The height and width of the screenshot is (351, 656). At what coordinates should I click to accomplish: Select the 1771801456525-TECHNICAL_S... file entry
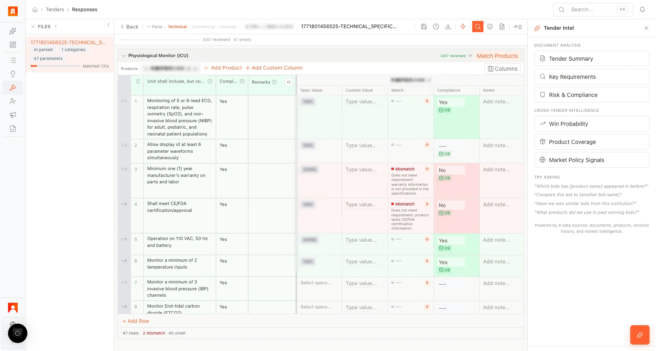[70, 54]
